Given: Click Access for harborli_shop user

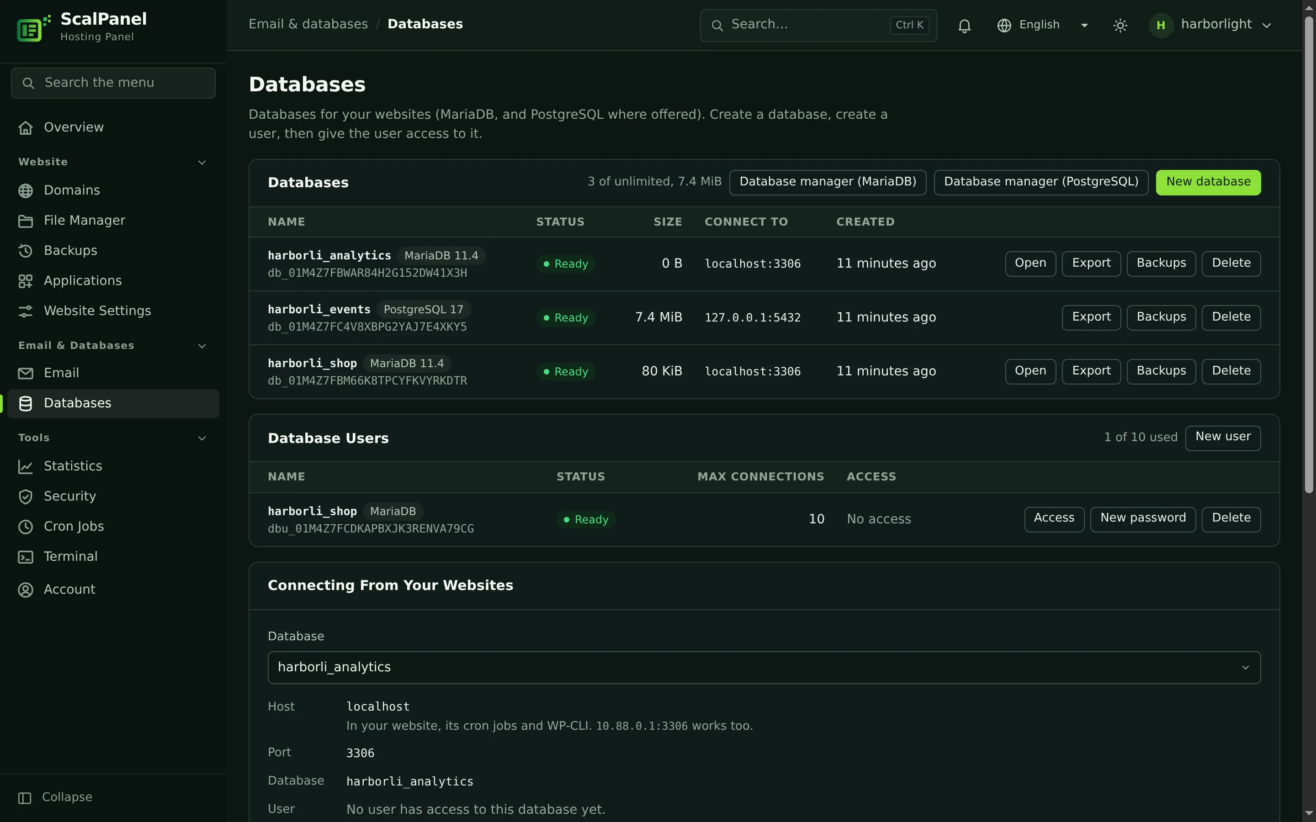Looking at the screenshot, I should point(1054,519).
